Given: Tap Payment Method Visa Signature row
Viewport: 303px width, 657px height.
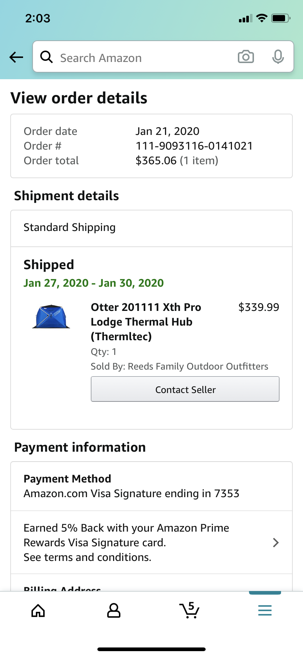Looking at the screenshot, I should (x=151, y=486).
